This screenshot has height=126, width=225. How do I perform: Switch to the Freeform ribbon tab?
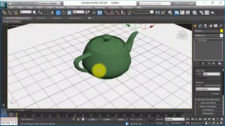click(x=41, y=18)
